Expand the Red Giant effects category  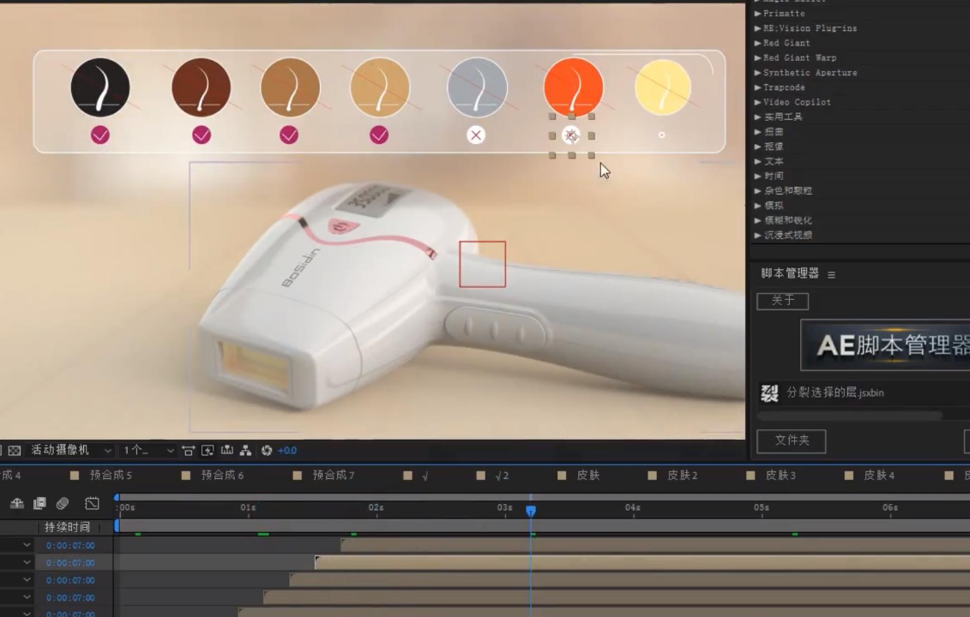point(757,43)
